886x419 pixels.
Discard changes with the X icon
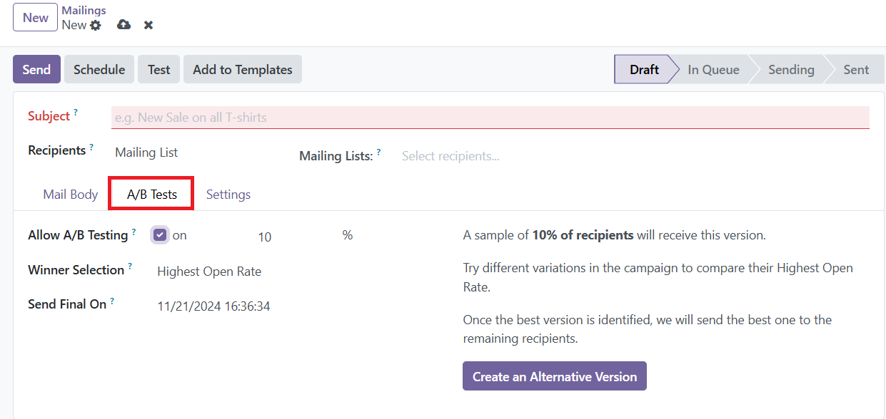[x=148, y=25]
